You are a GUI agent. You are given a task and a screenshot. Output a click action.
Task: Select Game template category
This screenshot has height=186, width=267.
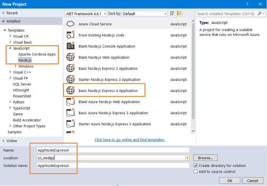pyautogui.click(x=18, y=114)
